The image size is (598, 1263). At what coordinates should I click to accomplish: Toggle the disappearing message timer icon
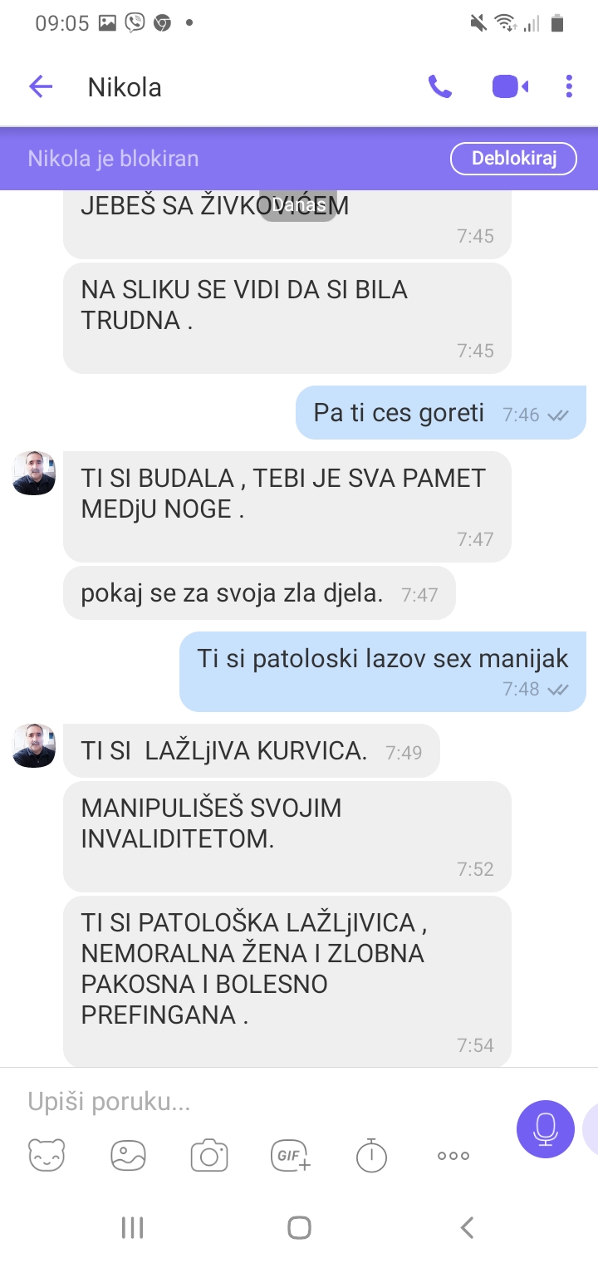click(371, 1155)
